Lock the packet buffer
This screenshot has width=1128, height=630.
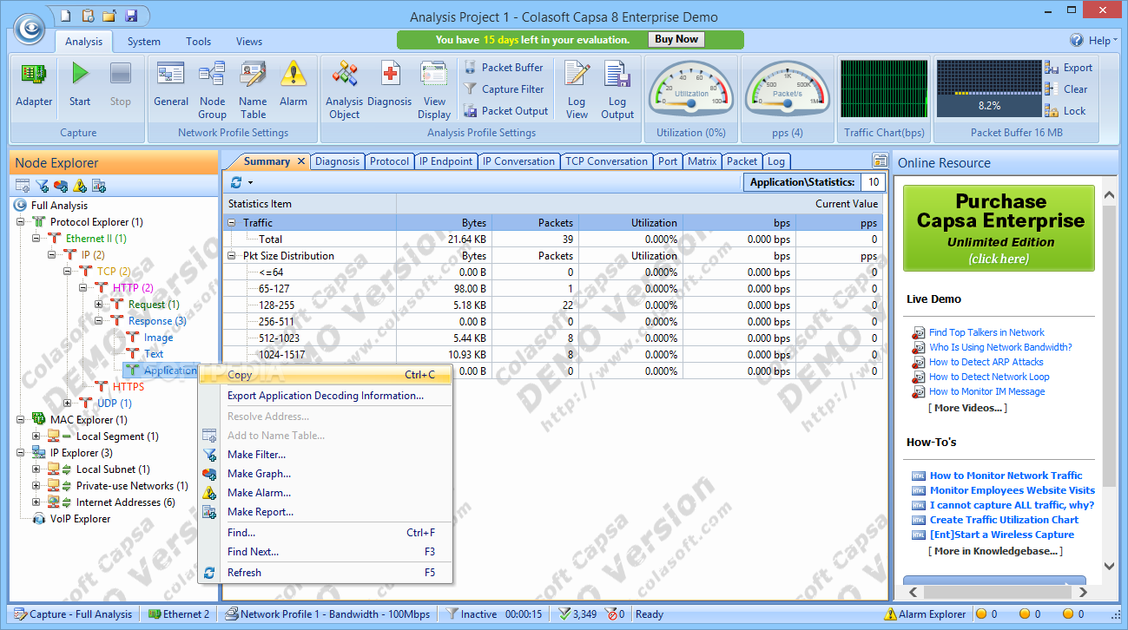tap(1065, 111)
